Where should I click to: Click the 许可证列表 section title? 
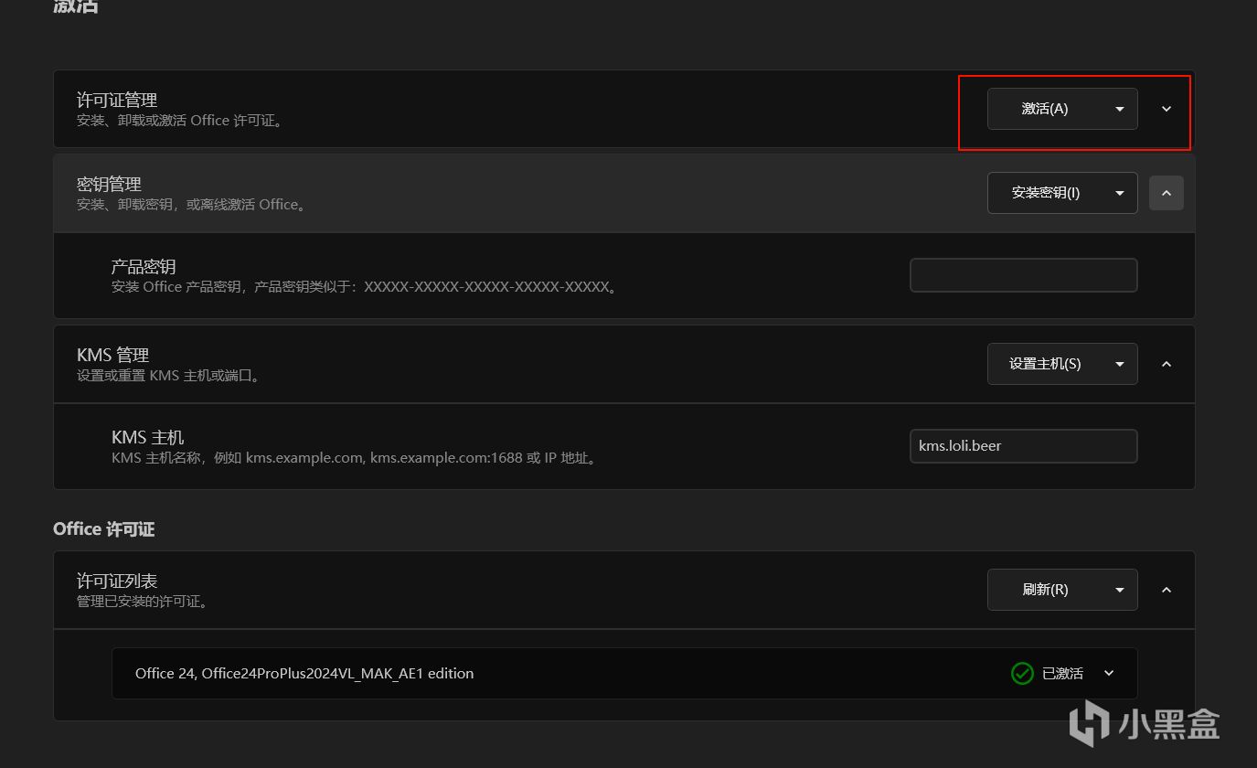coord(117,581)
